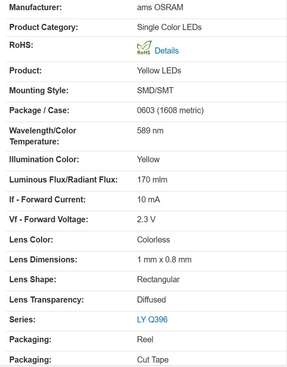The width and height of the screenshot is (287, 367).
Task: Click the 0603 (1608 metric) package value
Action: tap(170, 110)
